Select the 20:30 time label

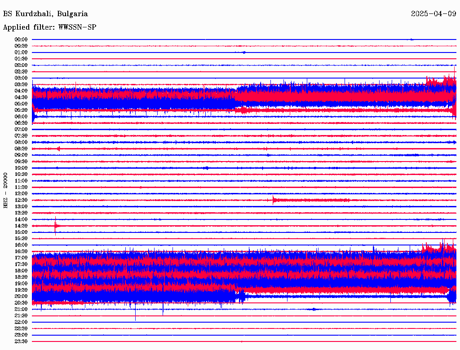(x=21, y=302)
